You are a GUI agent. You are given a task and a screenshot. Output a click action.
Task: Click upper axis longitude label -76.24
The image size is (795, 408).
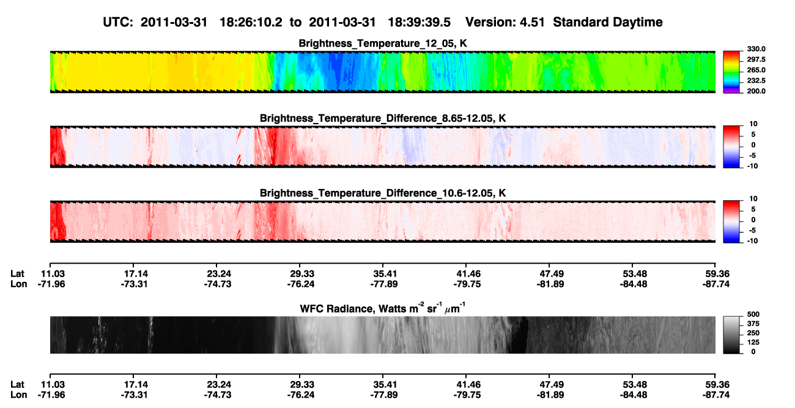coord(302,284)
